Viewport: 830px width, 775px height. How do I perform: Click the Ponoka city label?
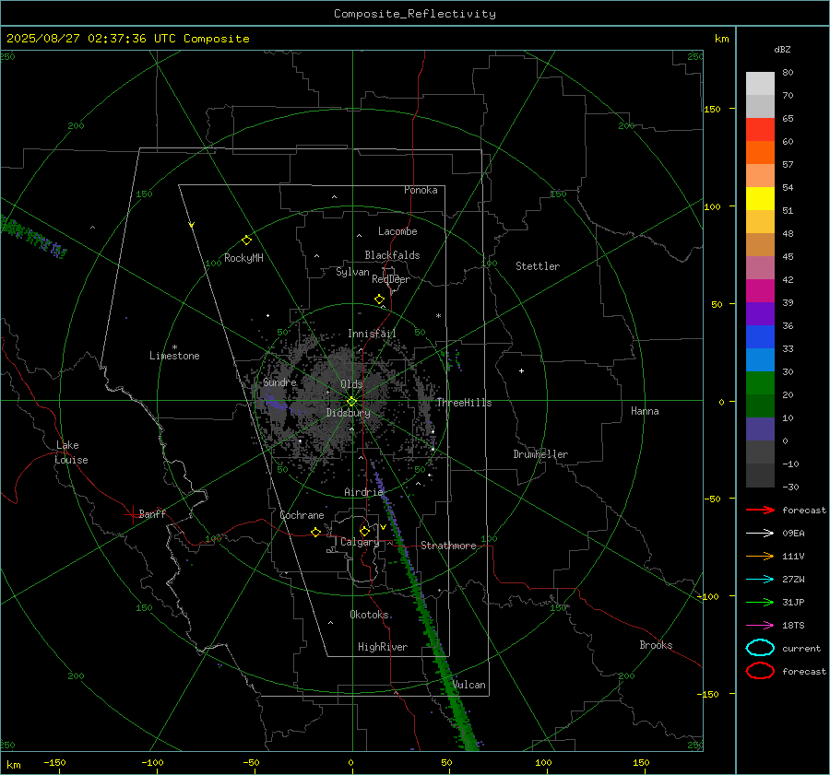coord(421,190)
